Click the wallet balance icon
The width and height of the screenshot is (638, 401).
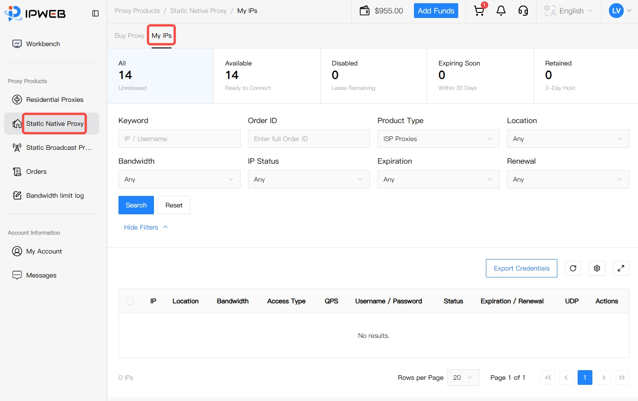click(x=365, y=11)
